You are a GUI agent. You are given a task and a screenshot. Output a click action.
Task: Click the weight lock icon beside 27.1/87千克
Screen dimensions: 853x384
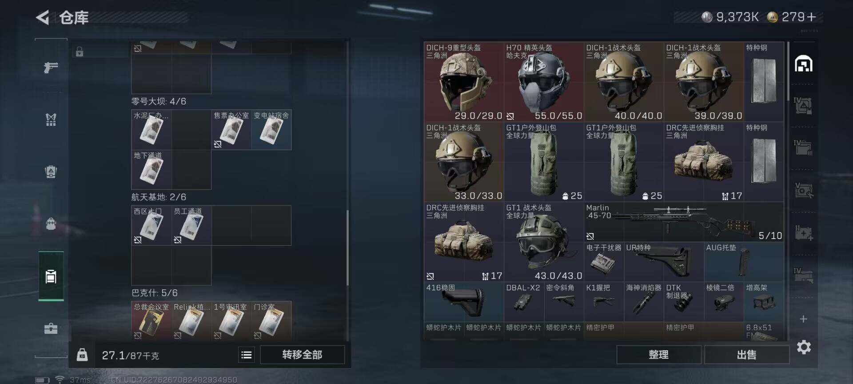[x=82, y=355]
